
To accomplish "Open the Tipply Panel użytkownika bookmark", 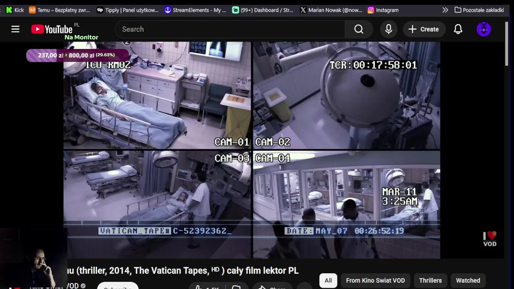I will tap(128, 10).
